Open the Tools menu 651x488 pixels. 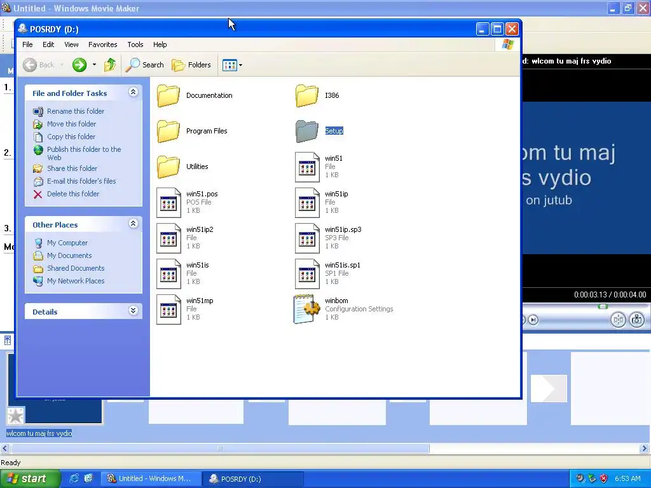135,44
